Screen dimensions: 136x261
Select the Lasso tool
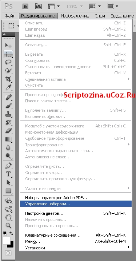point(8,62)
